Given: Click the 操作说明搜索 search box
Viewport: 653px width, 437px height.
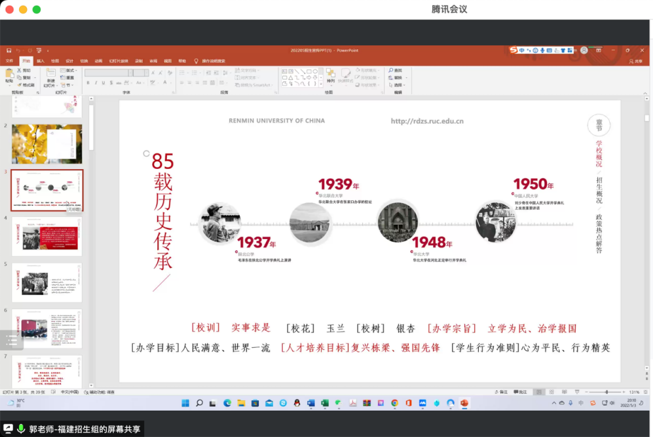Looking at the screenshot, I should click(x=210, y=61).
